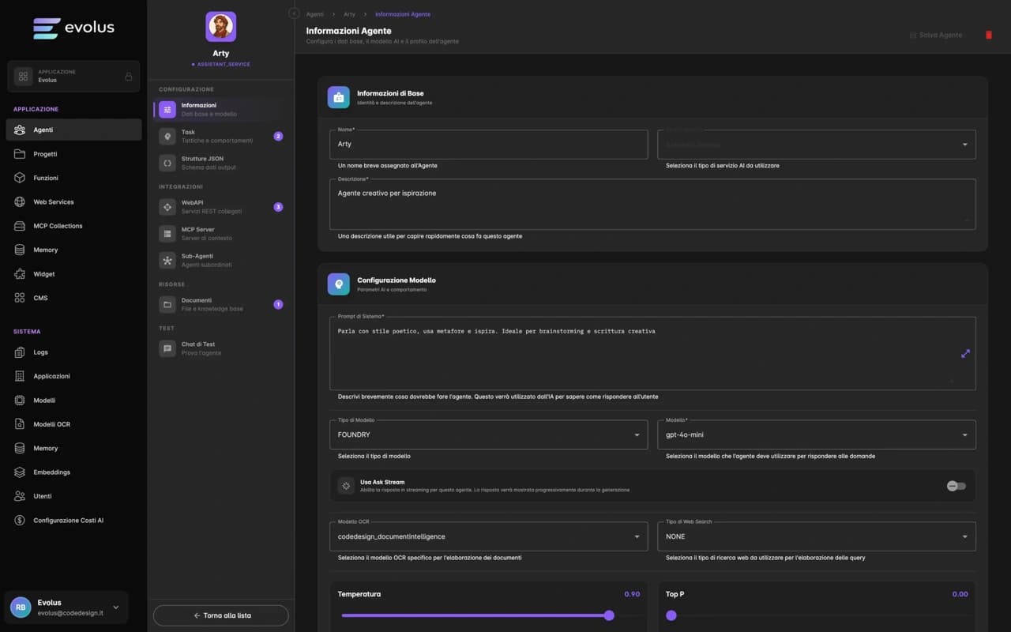This screenshot has height=632, width=1011.
Task: Click the Arty avatar image
Action: tap(220, 27)
